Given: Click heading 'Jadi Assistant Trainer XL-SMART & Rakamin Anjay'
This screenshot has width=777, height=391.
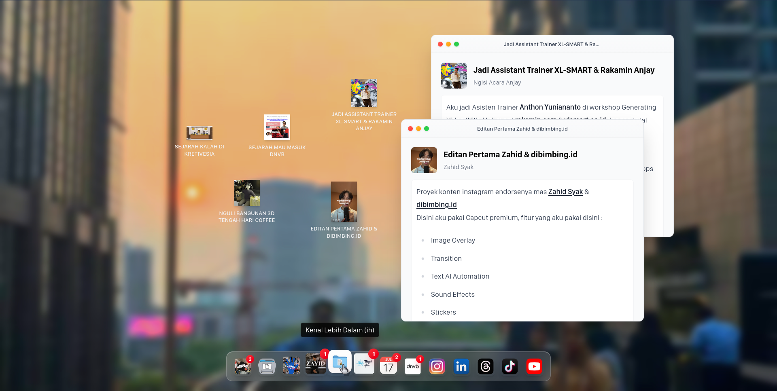Looking at the screenshot, I should (564, 70).
